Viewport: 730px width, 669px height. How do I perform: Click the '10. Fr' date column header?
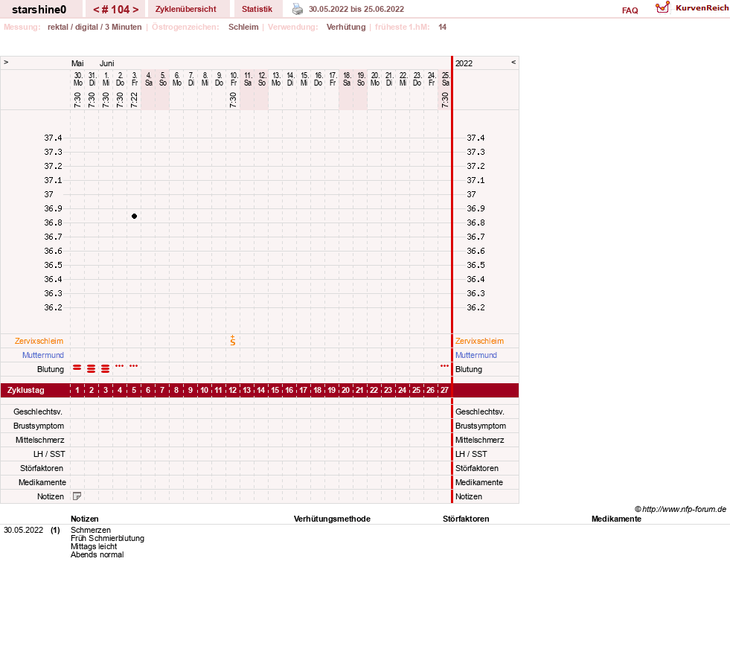pos(233,79)
